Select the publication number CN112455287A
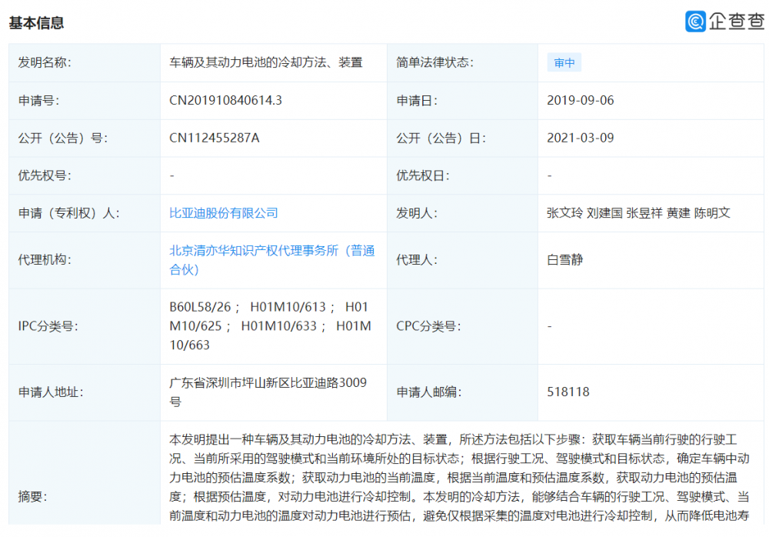This screenshot has height=537, width=769. coord(215,138)
